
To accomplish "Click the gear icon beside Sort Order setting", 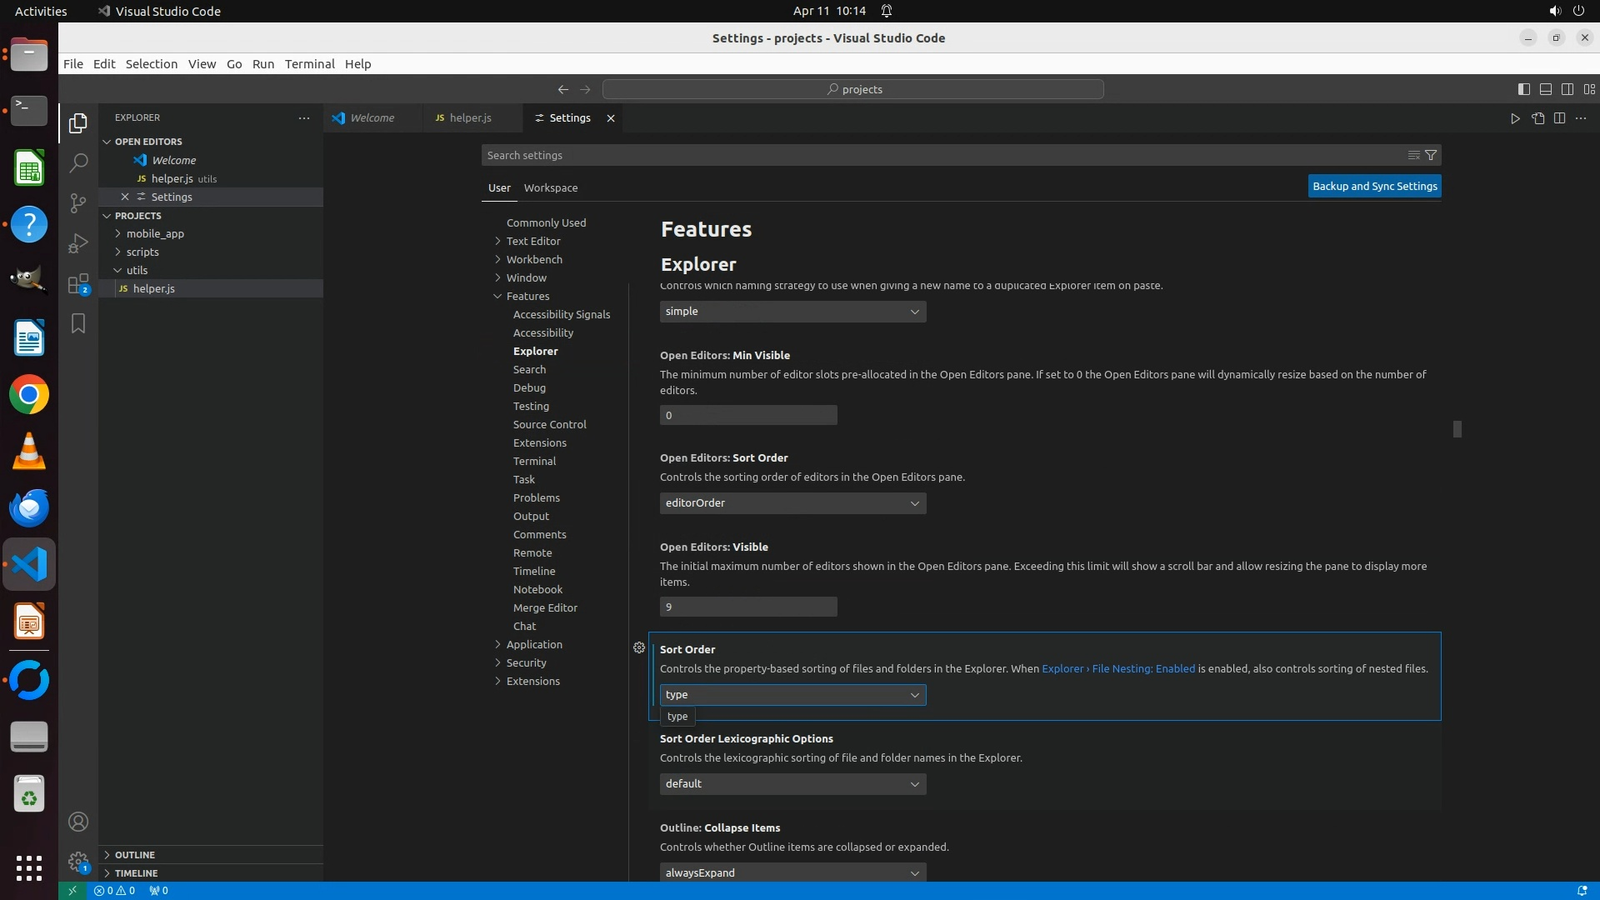I will [x=639, y=647].
